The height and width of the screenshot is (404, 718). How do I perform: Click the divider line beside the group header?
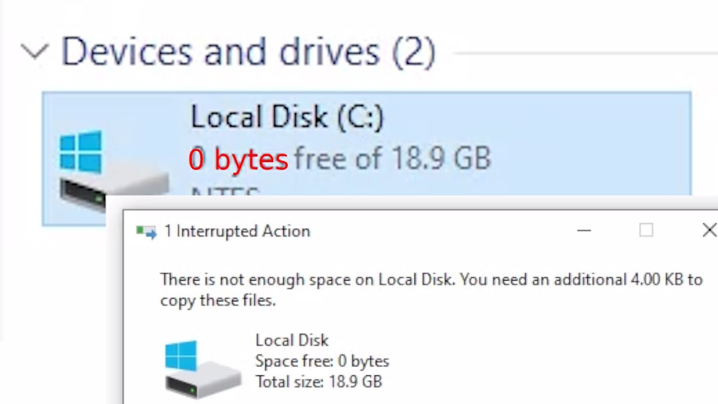[x=583, y=53]
